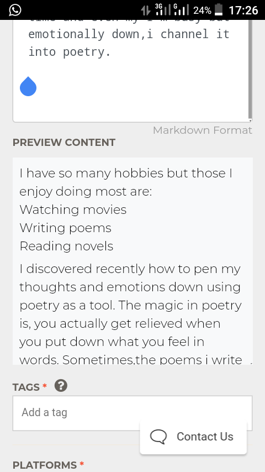Focus the Add a tag field
Screen dimensions: 265x472
tap(132, 413)
